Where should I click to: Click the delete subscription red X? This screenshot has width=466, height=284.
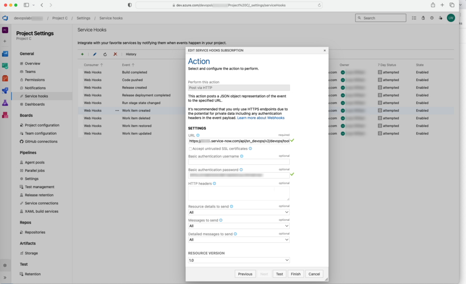(x=115, y=54)
